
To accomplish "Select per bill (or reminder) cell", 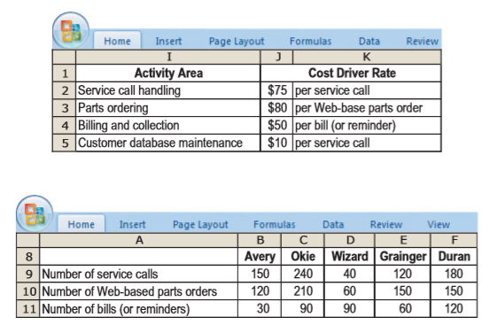I will [x=367, y=126].
